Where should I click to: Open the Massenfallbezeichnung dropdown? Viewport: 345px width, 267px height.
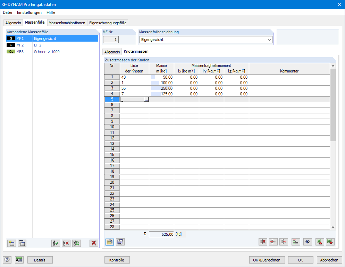click(269, 40)
